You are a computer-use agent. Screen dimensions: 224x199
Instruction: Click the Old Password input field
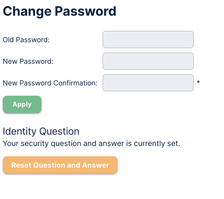click(x=148, y=39)
